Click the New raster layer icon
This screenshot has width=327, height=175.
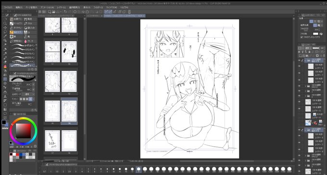click(x=300, y=56)
